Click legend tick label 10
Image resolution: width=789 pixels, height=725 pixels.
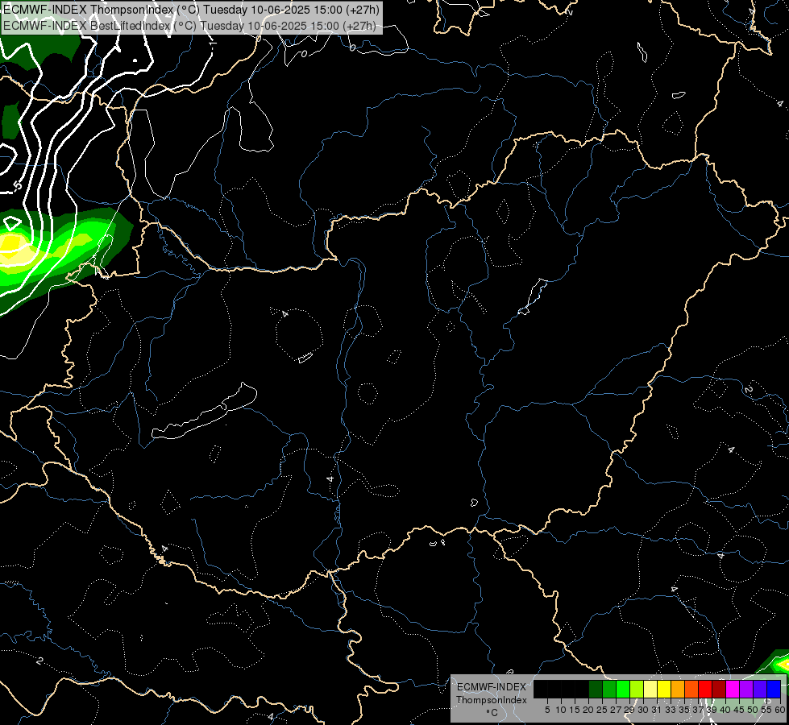coord(561,710)
